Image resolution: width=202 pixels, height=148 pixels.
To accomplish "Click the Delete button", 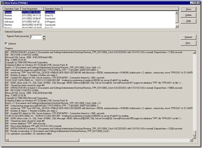I will [189, 15].
